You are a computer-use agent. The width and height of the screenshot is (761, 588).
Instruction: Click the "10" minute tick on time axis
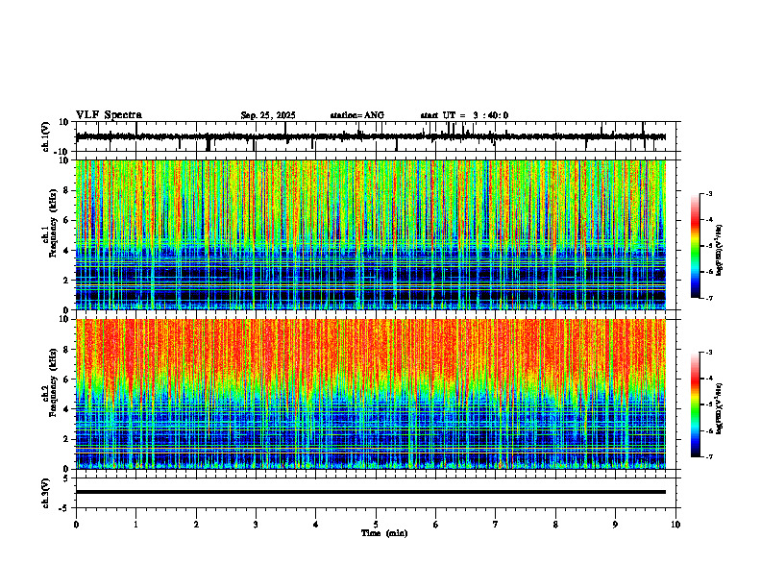(x=675, y=525)
